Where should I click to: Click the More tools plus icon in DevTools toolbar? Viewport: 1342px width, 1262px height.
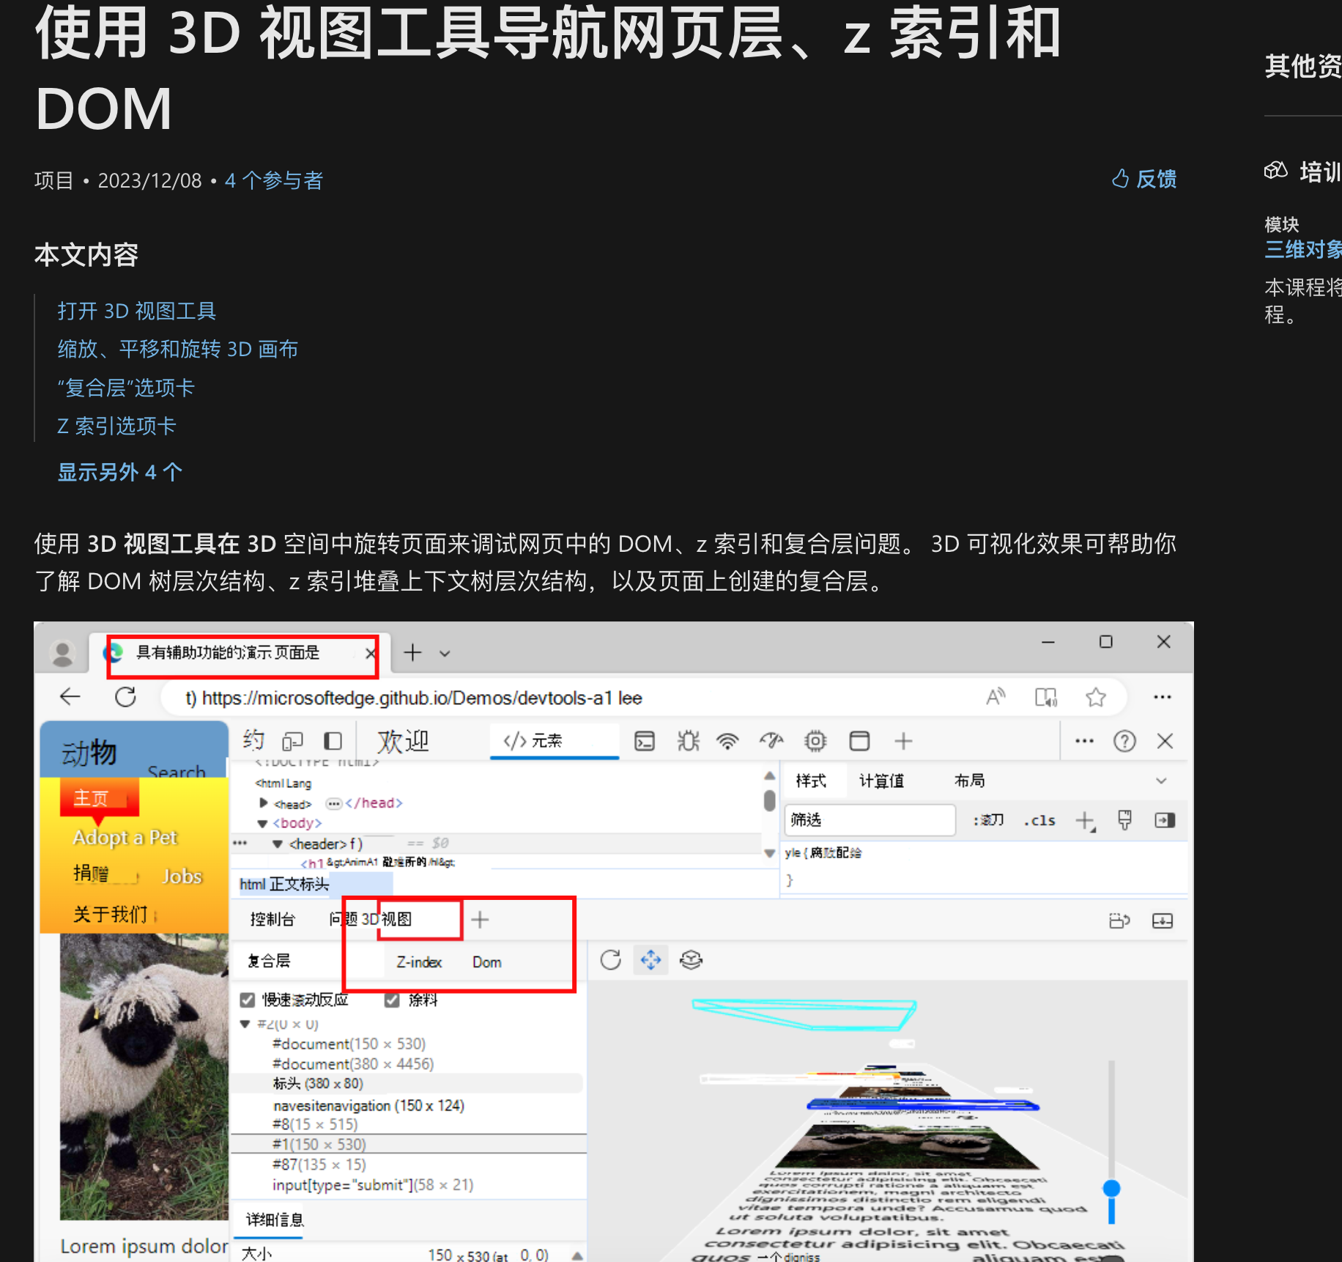903,742
